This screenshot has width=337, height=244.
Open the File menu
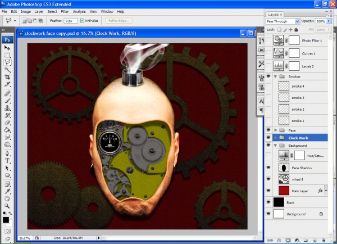tap(4, 12)
